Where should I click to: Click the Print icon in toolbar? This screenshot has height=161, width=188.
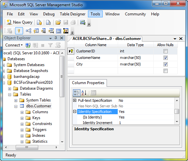tap(73, 22)
